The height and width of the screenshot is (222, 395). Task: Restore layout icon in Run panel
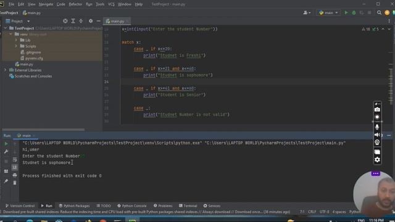pyautogui.click(x=6, y=171)
